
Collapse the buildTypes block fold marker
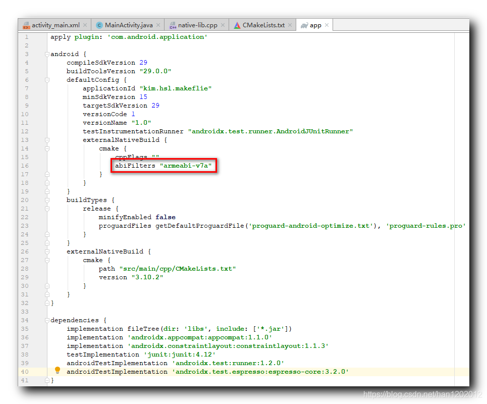[x=47, y=200]
